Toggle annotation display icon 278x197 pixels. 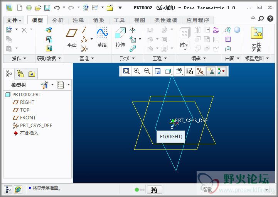tap(211, 71)
